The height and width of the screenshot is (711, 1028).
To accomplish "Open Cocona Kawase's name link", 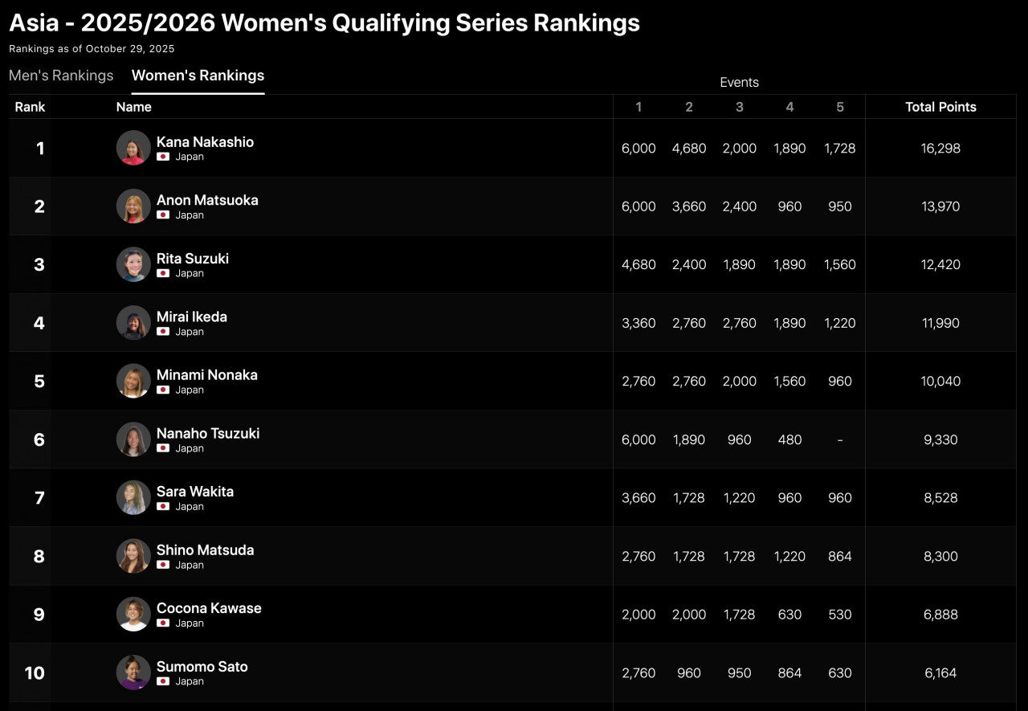I will [x=209, y=608].
